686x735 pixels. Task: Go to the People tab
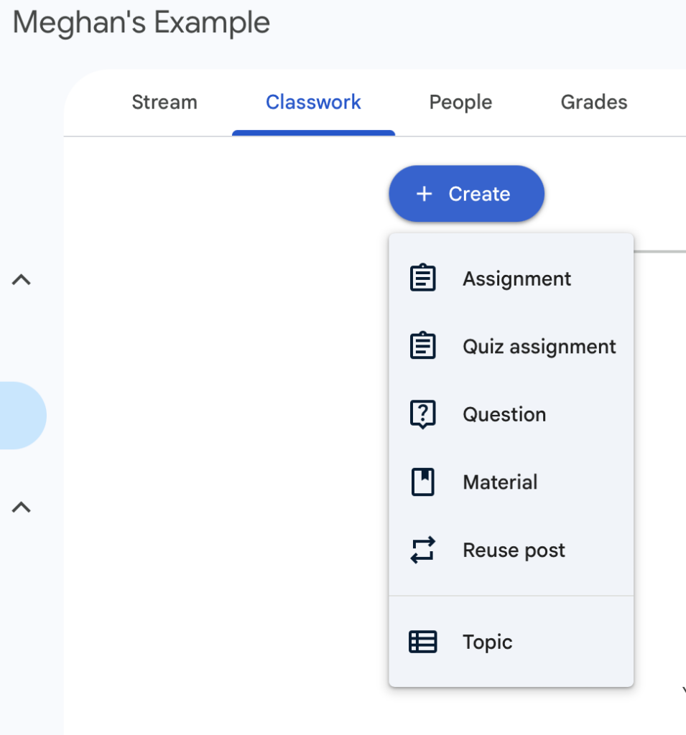click(460, 103)
